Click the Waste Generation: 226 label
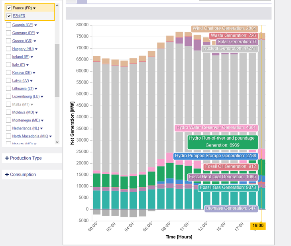 [x=233, y=35]
